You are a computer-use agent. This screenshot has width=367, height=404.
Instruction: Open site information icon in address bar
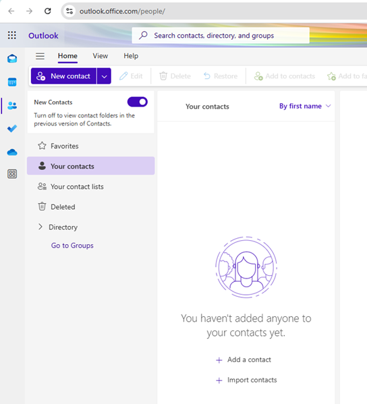tap(69, 11)
